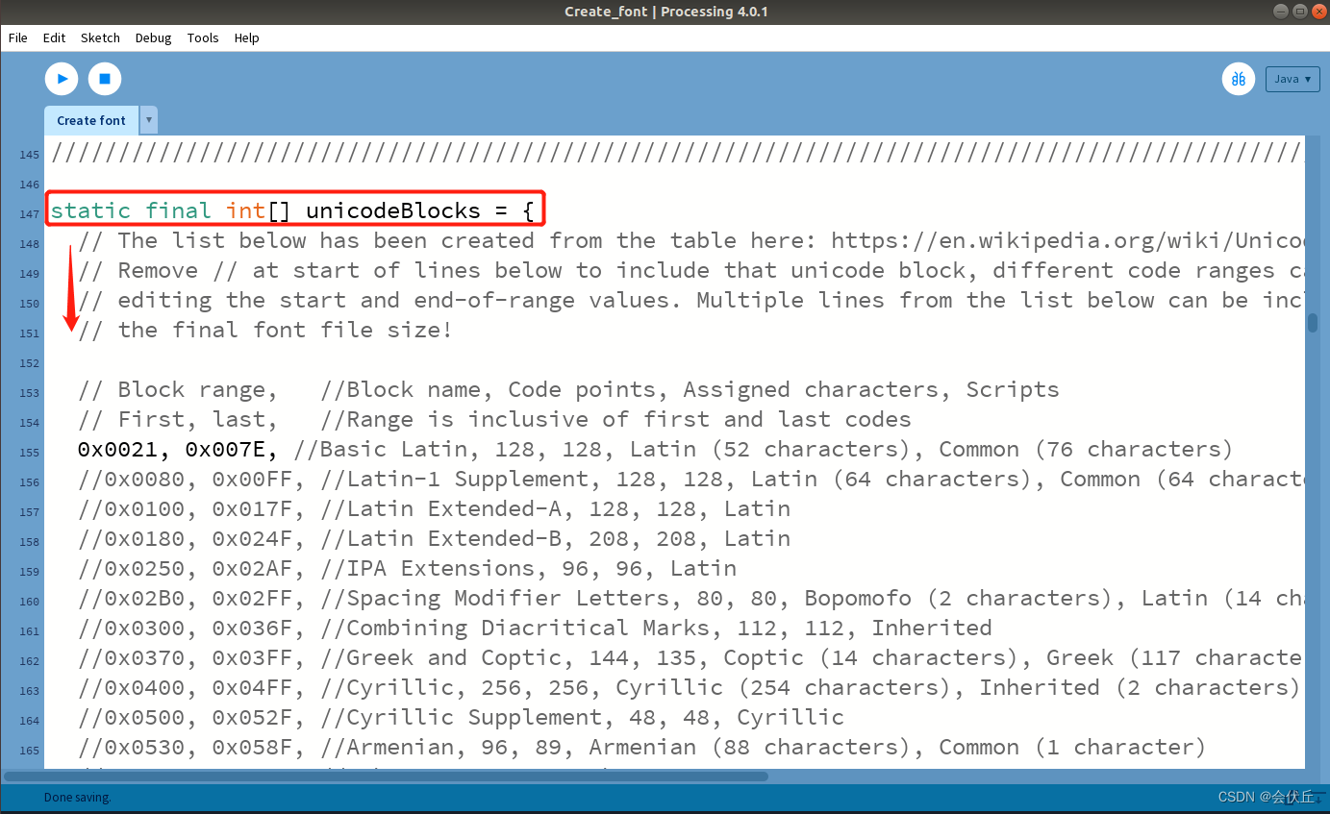This screenshot has width=1330, height=814.
Task: Open the Sketch menu
Action: [100, 37]
